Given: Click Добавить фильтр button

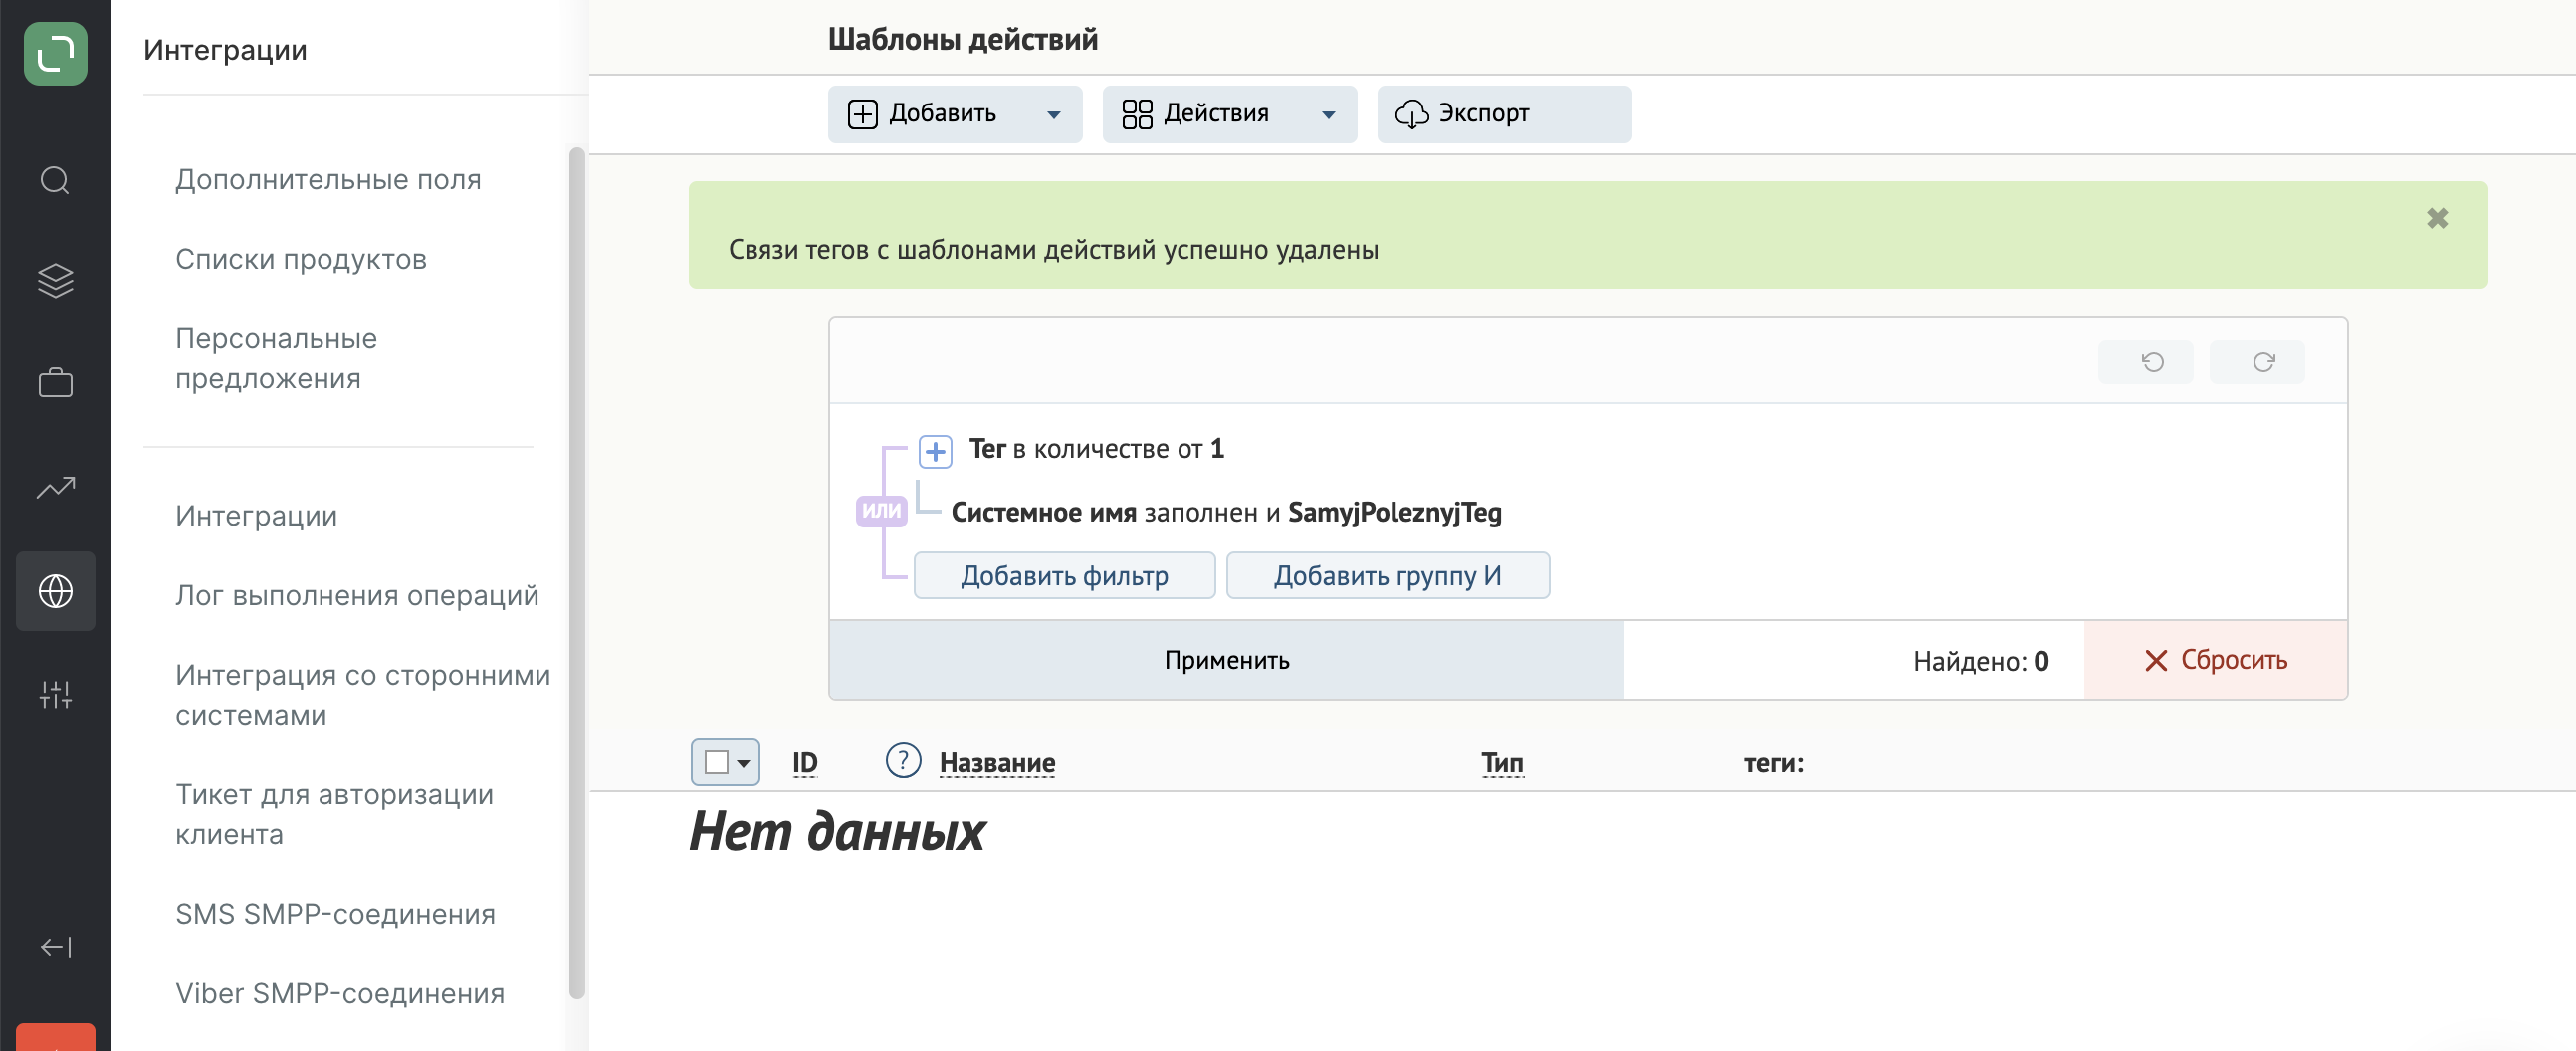Looking at the screenshot, I should coord(1064,576).
